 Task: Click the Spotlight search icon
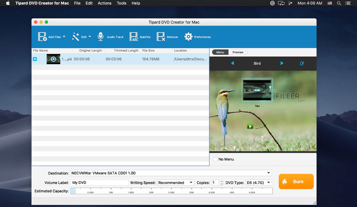tap(339, 3)
